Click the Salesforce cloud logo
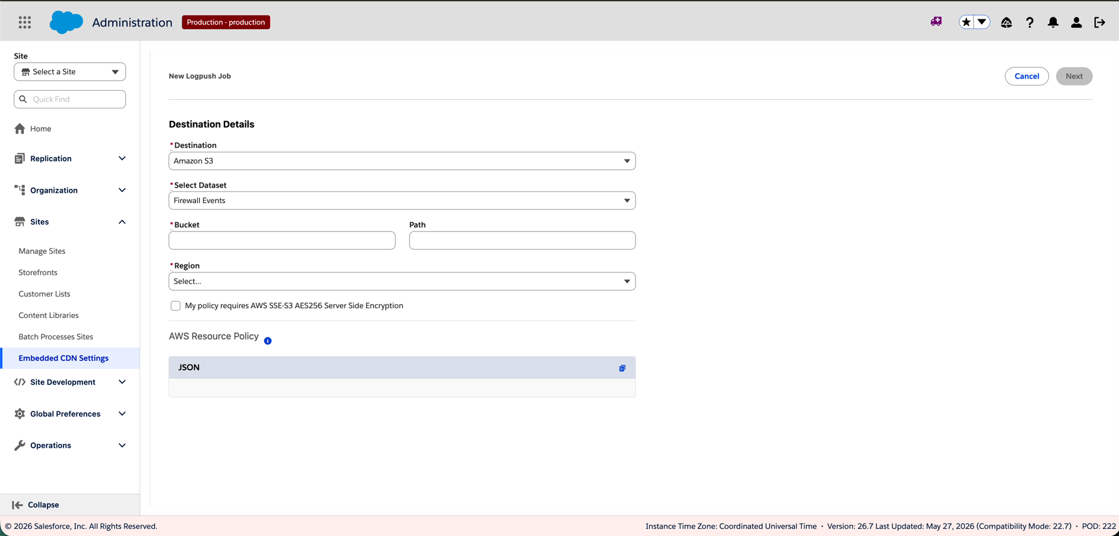The width and height of the screenshot is (1119, 536). pos(66,22)
